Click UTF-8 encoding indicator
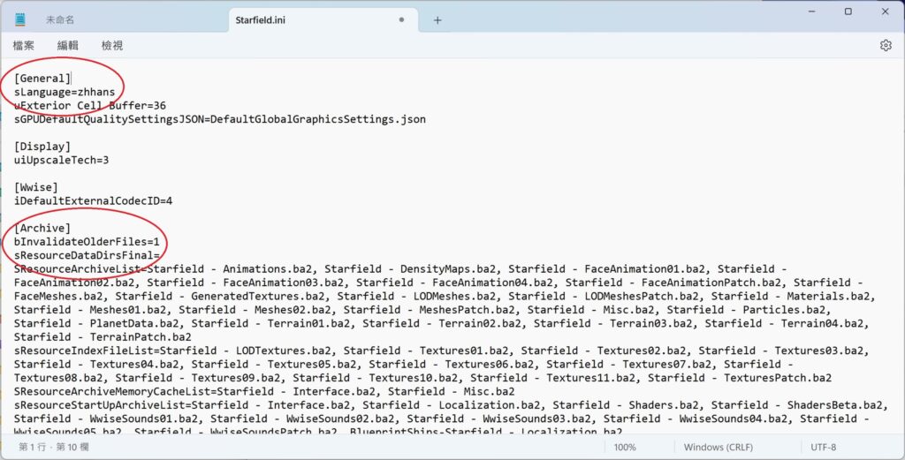 [x=823, y=447]
